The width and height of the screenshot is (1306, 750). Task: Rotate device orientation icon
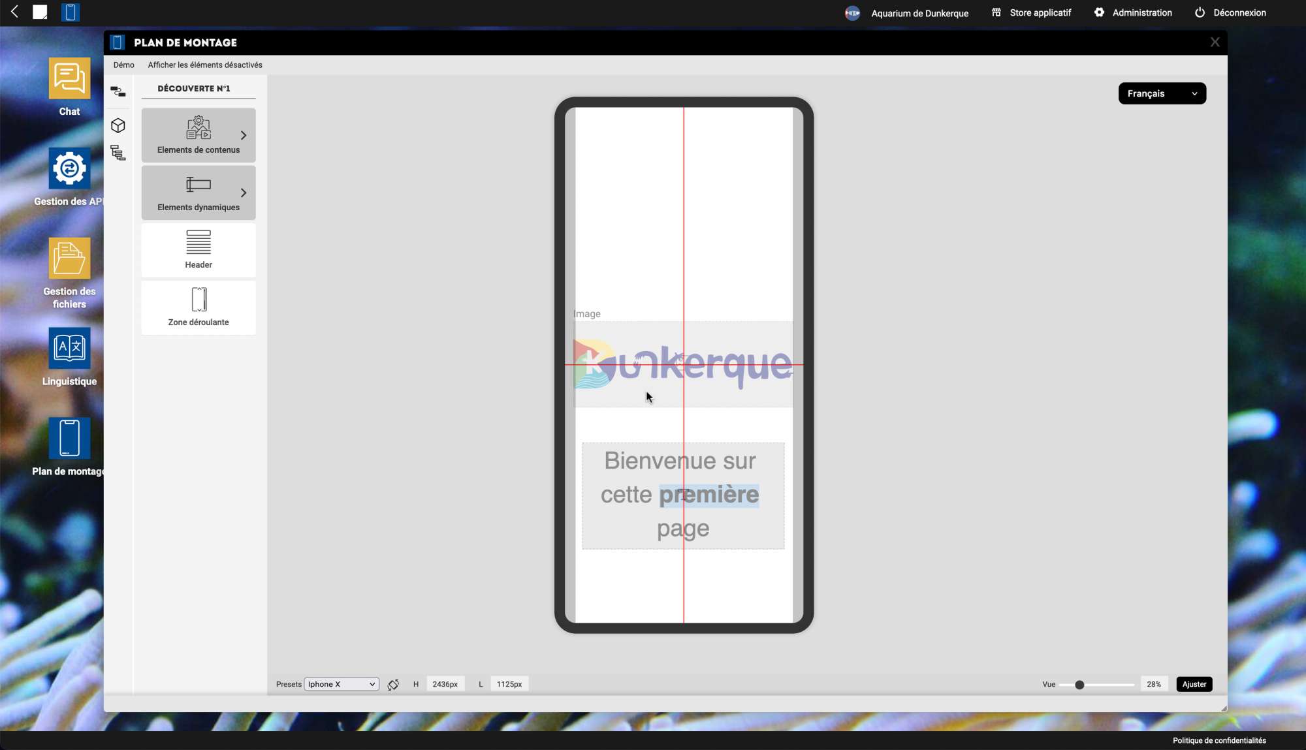tap(393, 684)
